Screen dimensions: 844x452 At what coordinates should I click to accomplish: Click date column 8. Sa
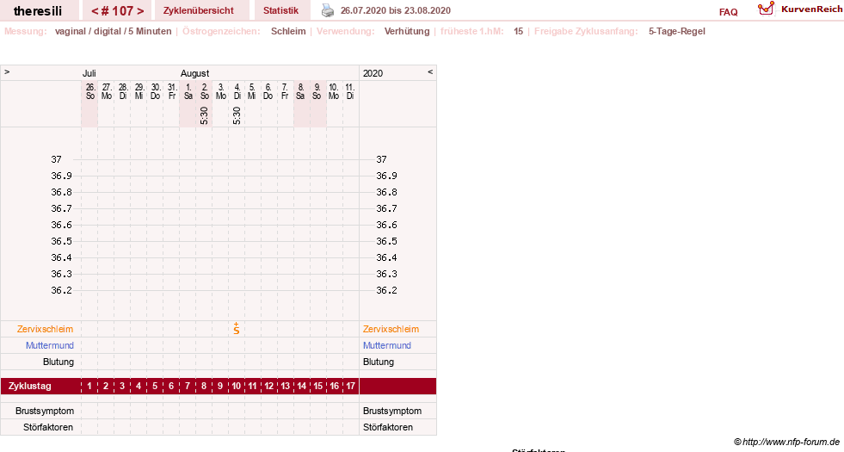click(x=301, y=91)
